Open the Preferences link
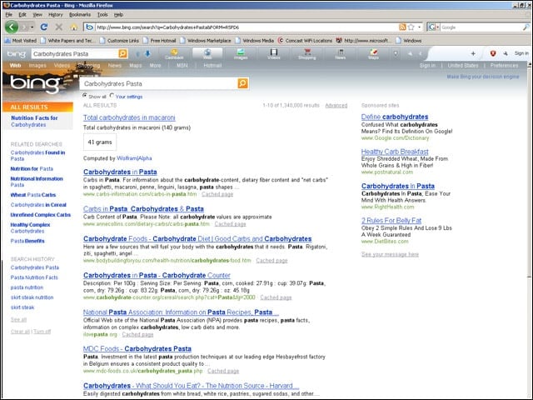Screen dimensions: 533x400 [x=504, y=65]
